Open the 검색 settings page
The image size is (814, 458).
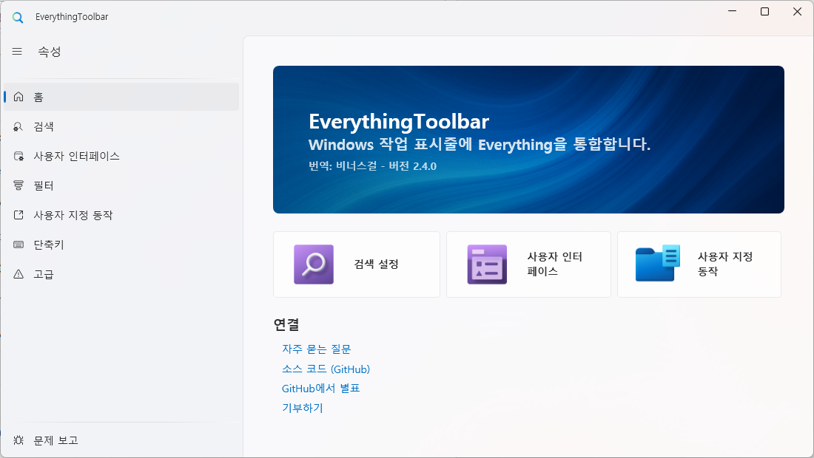tap(121, 126)
